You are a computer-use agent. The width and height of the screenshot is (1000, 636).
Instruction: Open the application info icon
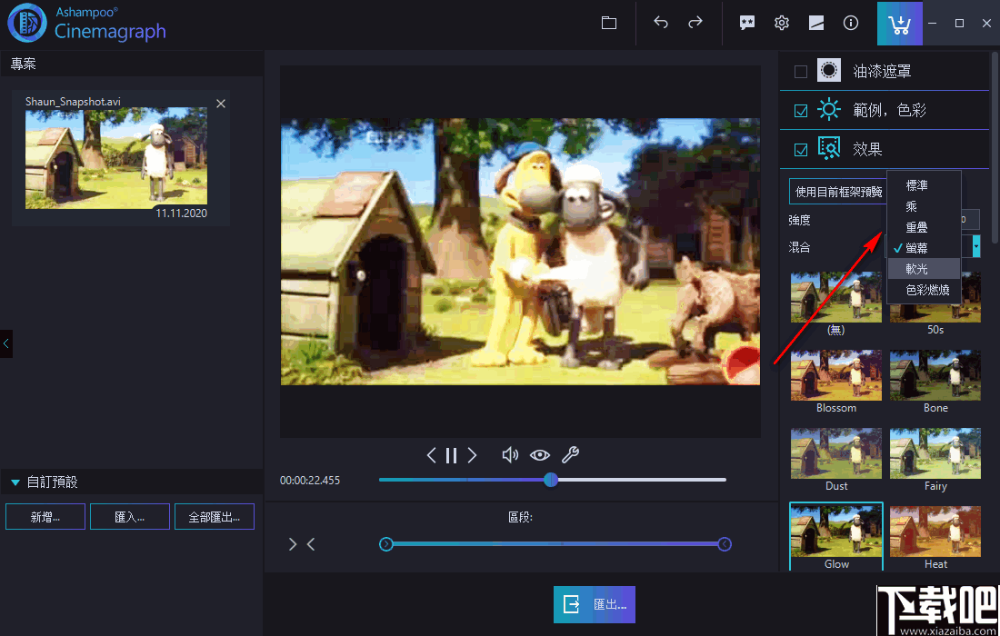850,23
